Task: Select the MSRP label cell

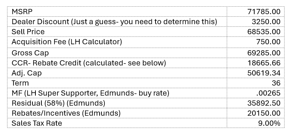Action: (x=117, y=12)
